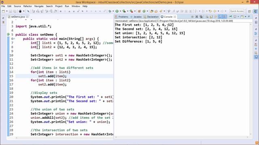Viewport: 259px width, 145px height.
Task: Click the Save toolbar icon
Action: pyautogui.click(x=11, y=11)
